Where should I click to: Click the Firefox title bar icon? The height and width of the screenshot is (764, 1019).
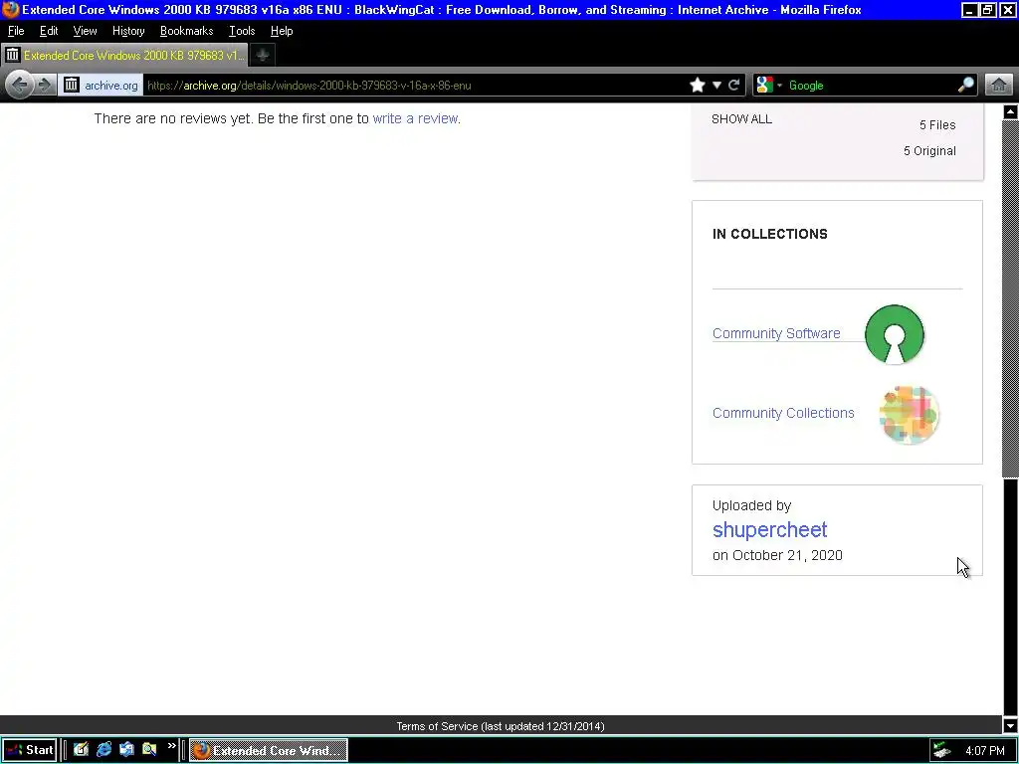11,10
